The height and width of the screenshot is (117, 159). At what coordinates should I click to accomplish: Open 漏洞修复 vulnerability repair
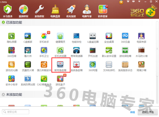(x=24, y=11)
